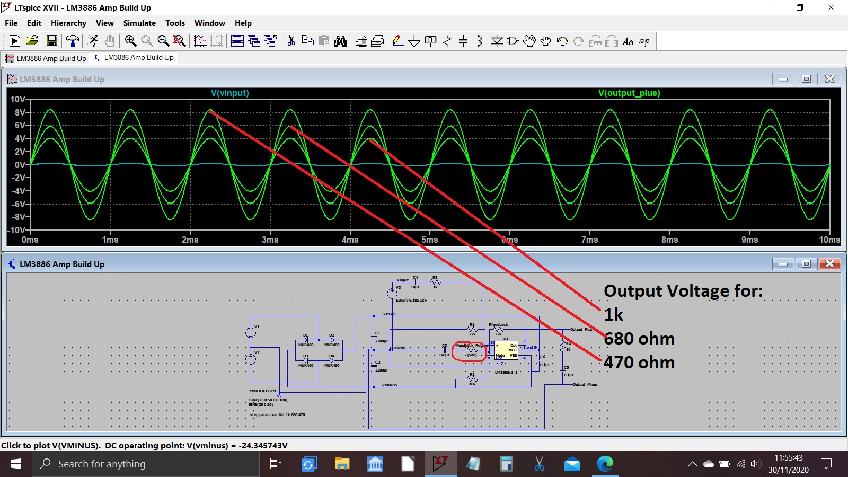The image size is (848, 477).
Task: Cascade windows using the toolbar icon
Action: [x=254, y=41]
